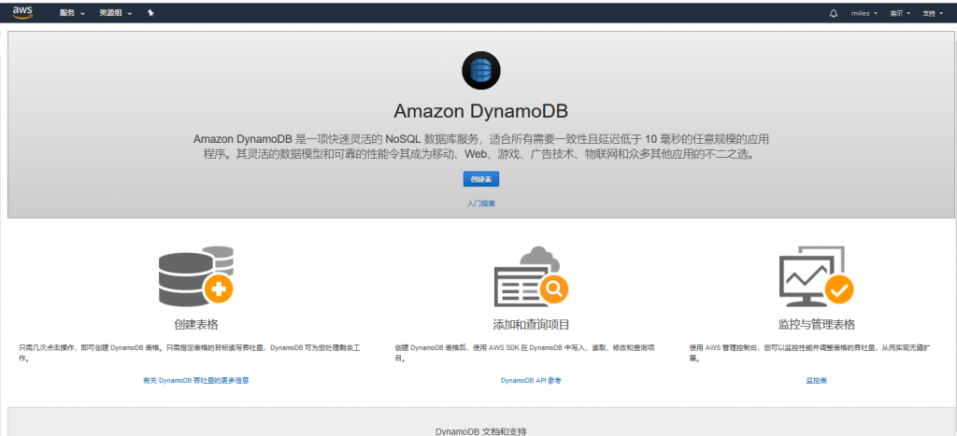Screen dimensions: 957x436
Task: Open the DynamoDB API 参考 link
Action: click(x=531, y=381)
